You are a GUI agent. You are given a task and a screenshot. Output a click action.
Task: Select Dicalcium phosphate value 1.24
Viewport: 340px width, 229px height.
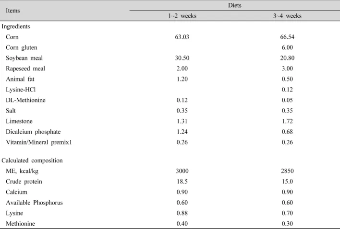pos(182,132)
